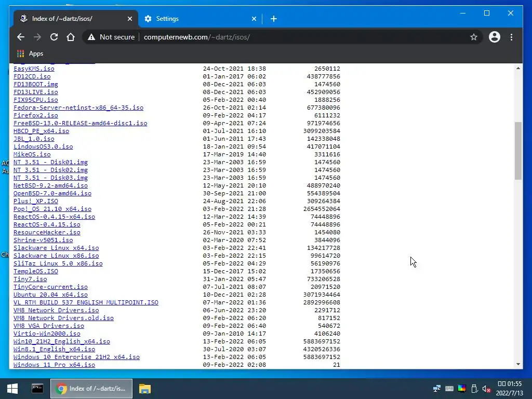532x399 pixels.
Task: Download EasyKMS.iso
Action: [x=34, y=69]
